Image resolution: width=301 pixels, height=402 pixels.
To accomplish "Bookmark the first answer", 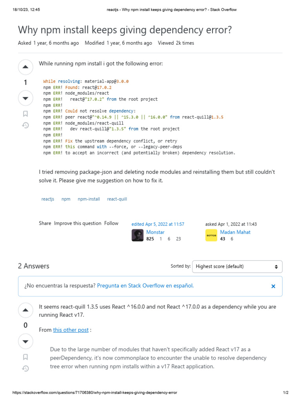I will [25, 357].
